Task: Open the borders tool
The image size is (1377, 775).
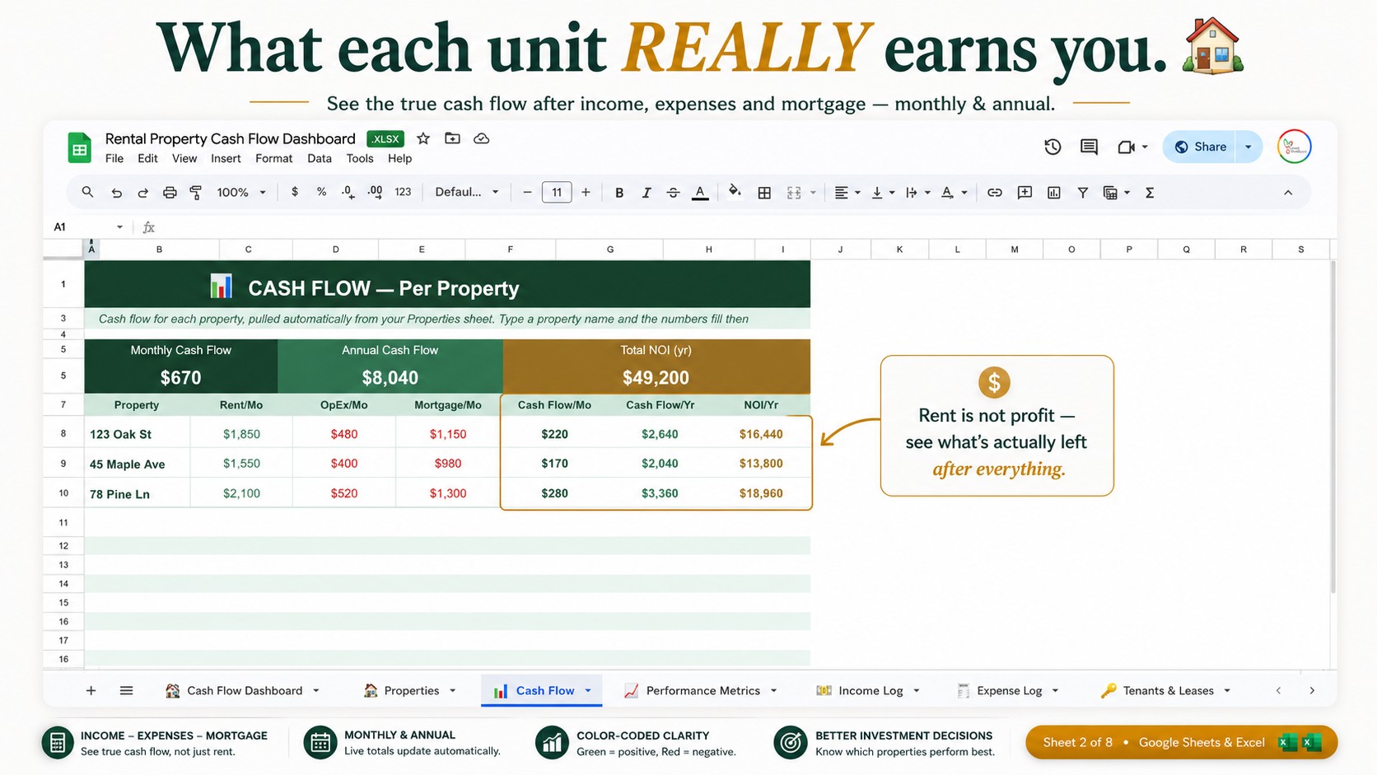Action: point(764,192)
